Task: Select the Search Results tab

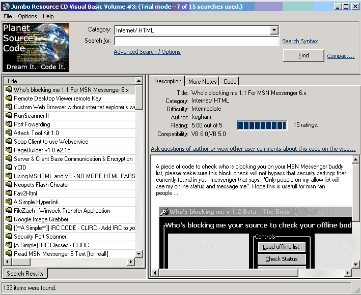Action: click(x=25, y=273)
